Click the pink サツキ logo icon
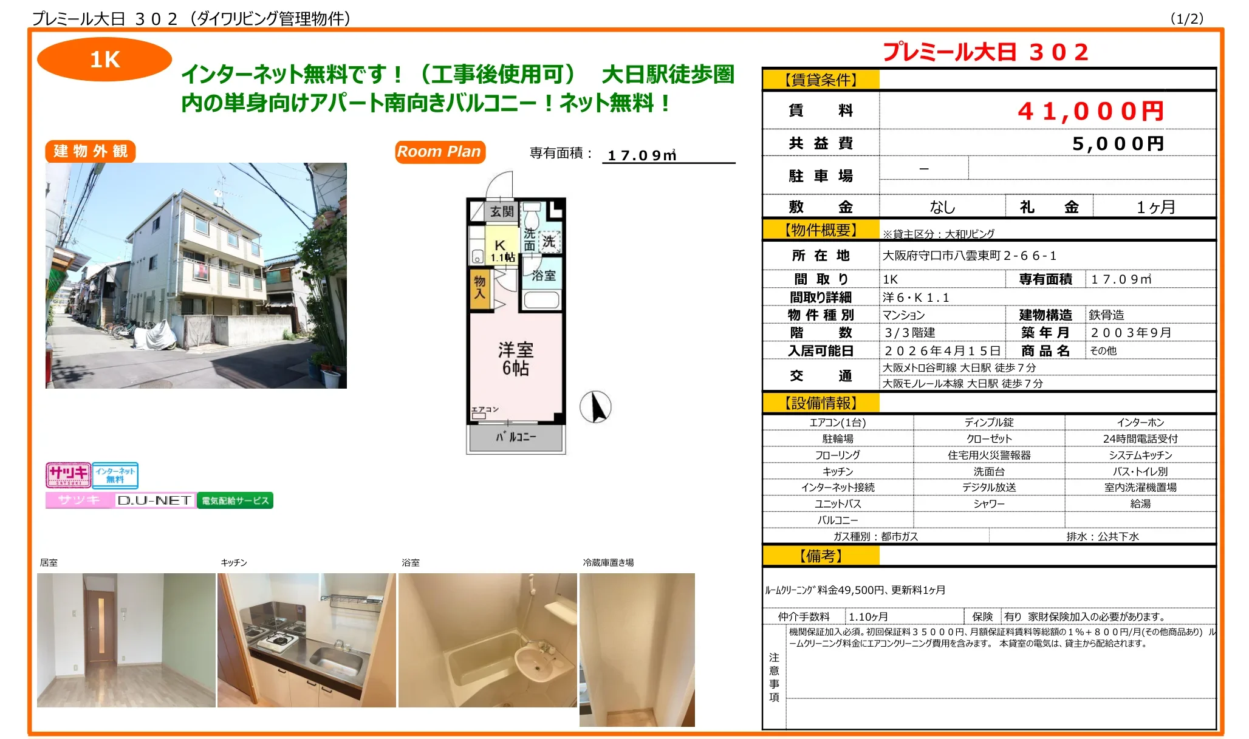This screenshot has width=1249, height=739. tap(68, 474)
